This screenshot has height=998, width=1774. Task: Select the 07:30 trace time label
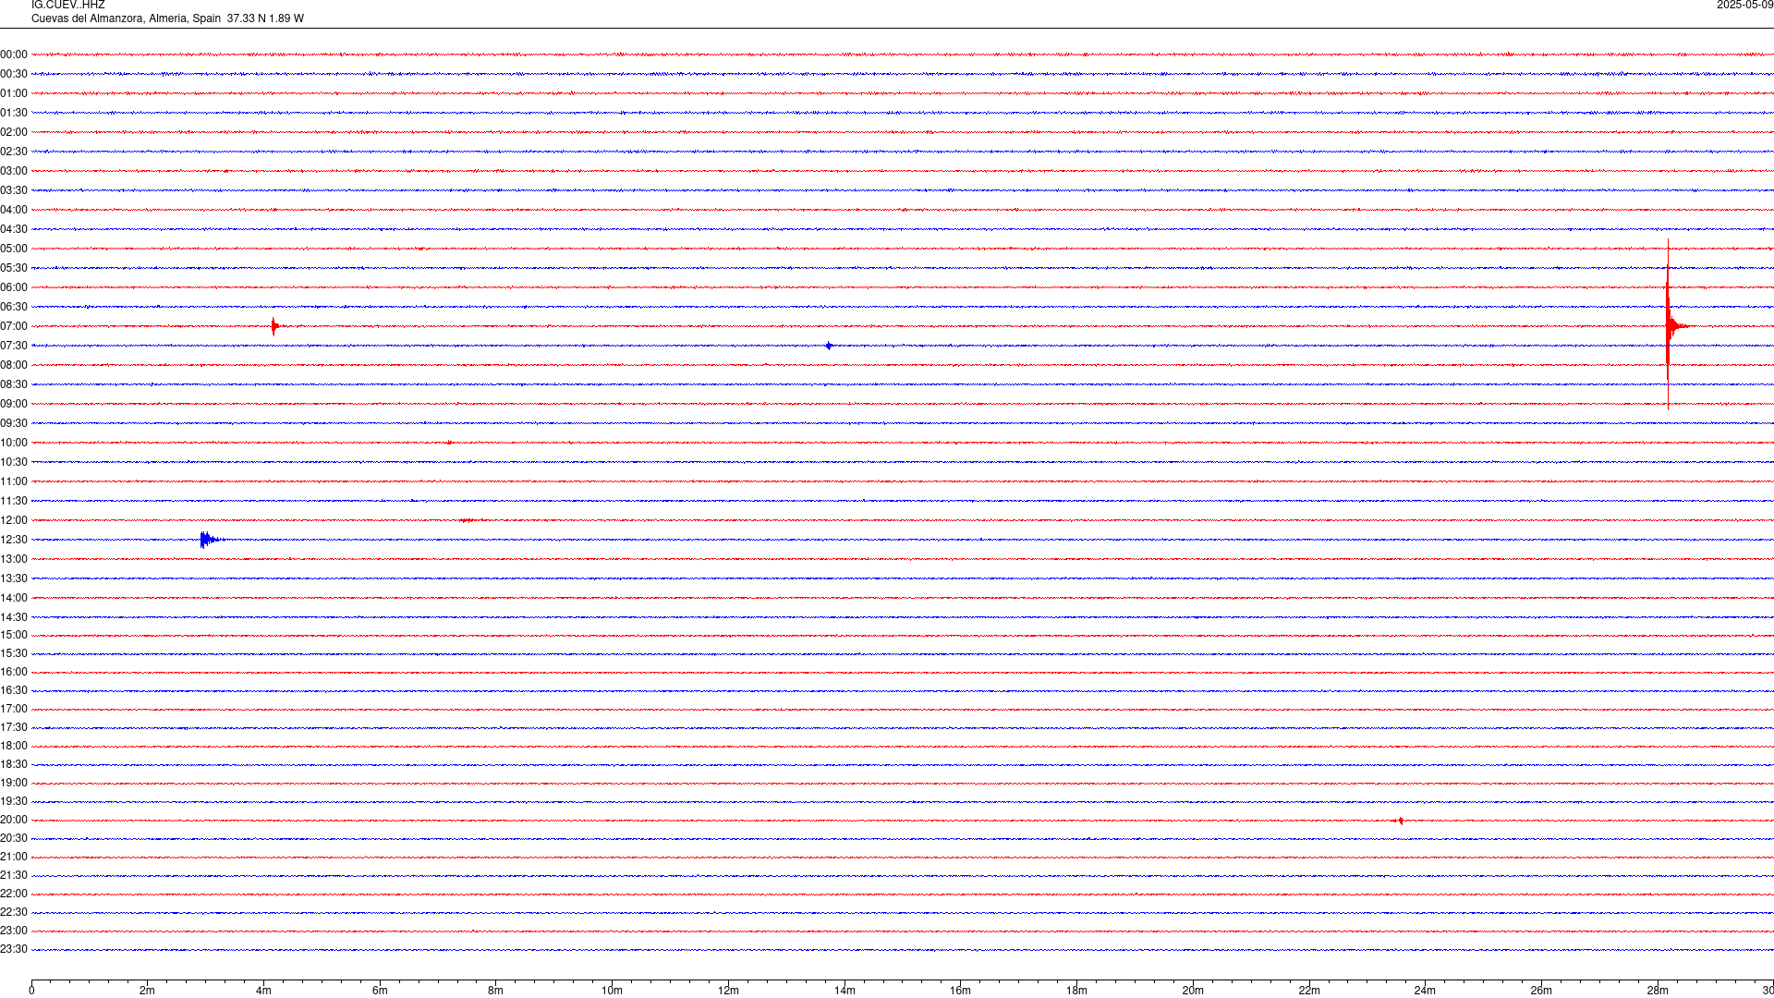tap(14, 346)
